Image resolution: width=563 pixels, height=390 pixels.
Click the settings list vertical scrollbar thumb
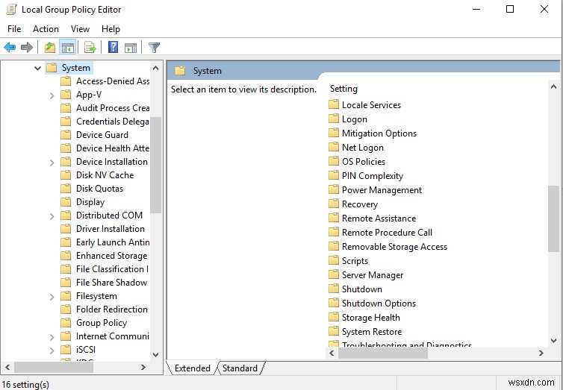pos(553,219)
